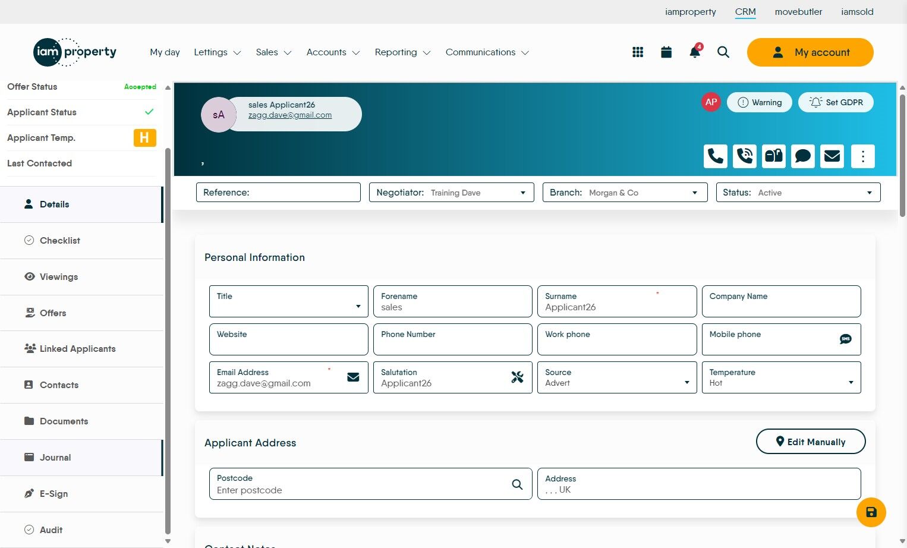Click the postcode search magnifier
907x548 pixels.
(517, 484)
